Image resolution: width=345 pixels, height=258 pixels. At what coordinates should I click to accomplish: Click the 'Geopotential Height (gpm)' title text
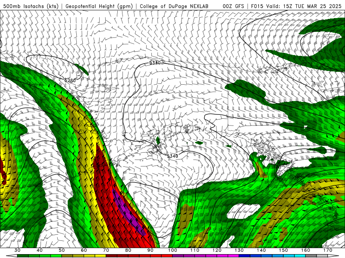point(99,6)
